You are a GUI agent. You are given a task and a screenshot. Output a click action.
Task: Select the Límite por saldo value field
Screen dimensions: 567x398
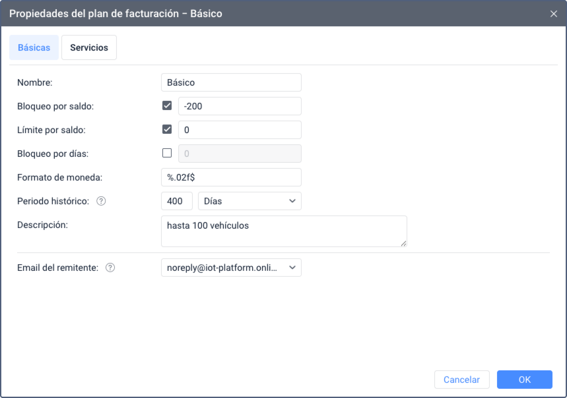[x=239, y=130]
